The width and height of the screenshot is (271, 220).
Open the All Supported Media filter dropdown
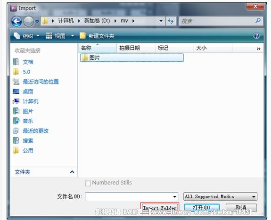(x=220, y=196)
